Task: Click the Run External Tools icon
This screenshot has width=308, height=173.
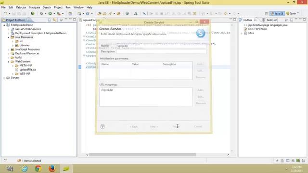Action: pyautogui.click(x=59, y=13)
